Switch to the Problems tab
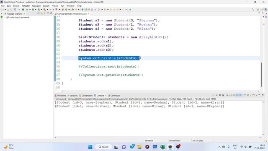The width and height of the screenshot is (268, 151). click(x=60, y=96)
